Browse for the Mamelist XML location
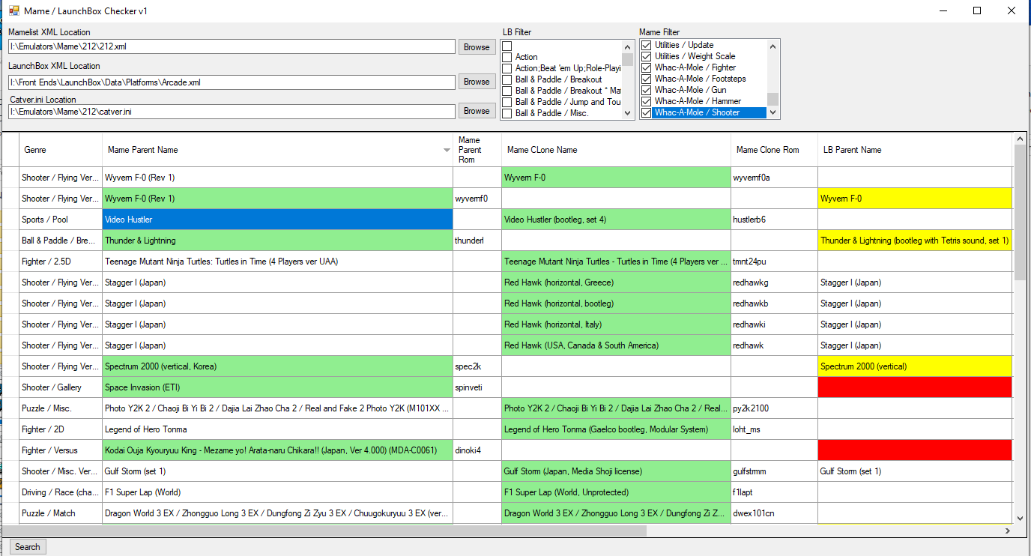The width and height of the screenshot is (1031, 556). pos(477,47)
